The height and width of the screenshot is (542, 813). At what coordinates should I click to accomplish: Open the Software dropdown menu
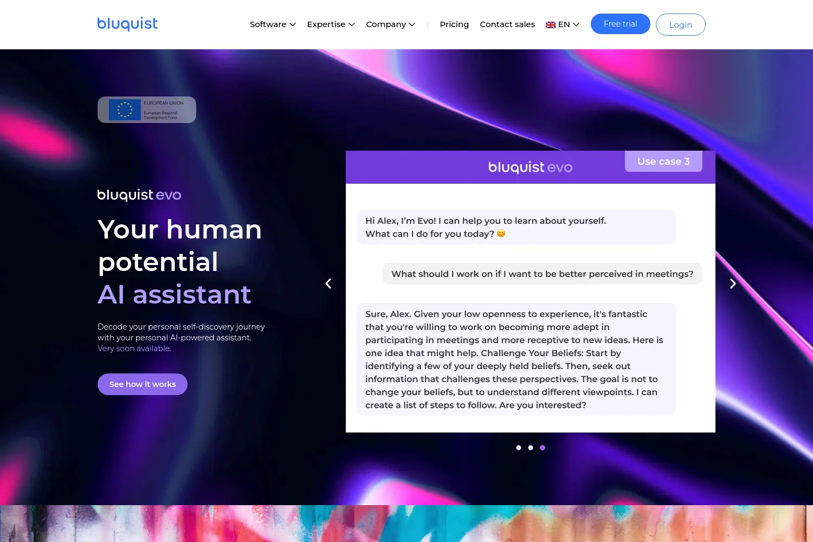click(x=273, y=24)
